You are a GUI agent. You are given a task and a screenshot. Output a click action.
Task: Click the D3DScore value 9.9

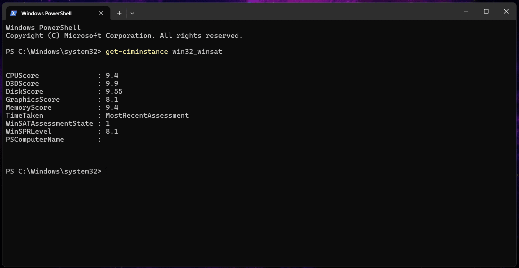coord(112,84)
